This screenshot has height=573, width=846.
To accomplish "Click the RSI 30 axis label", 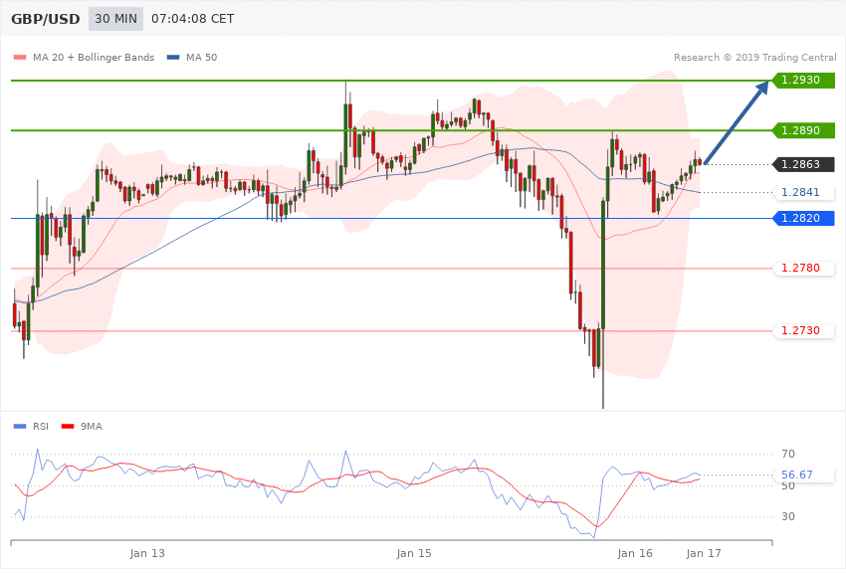I will [788, 516].
